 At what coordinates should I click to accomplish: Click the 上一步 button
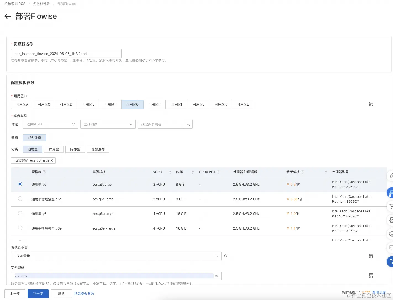(x=15, y=294)
